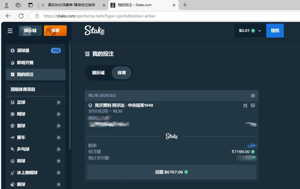Switch to 娱乐城 casino button in header
This screenshot has height=189, width=300.
coord(30,31)
